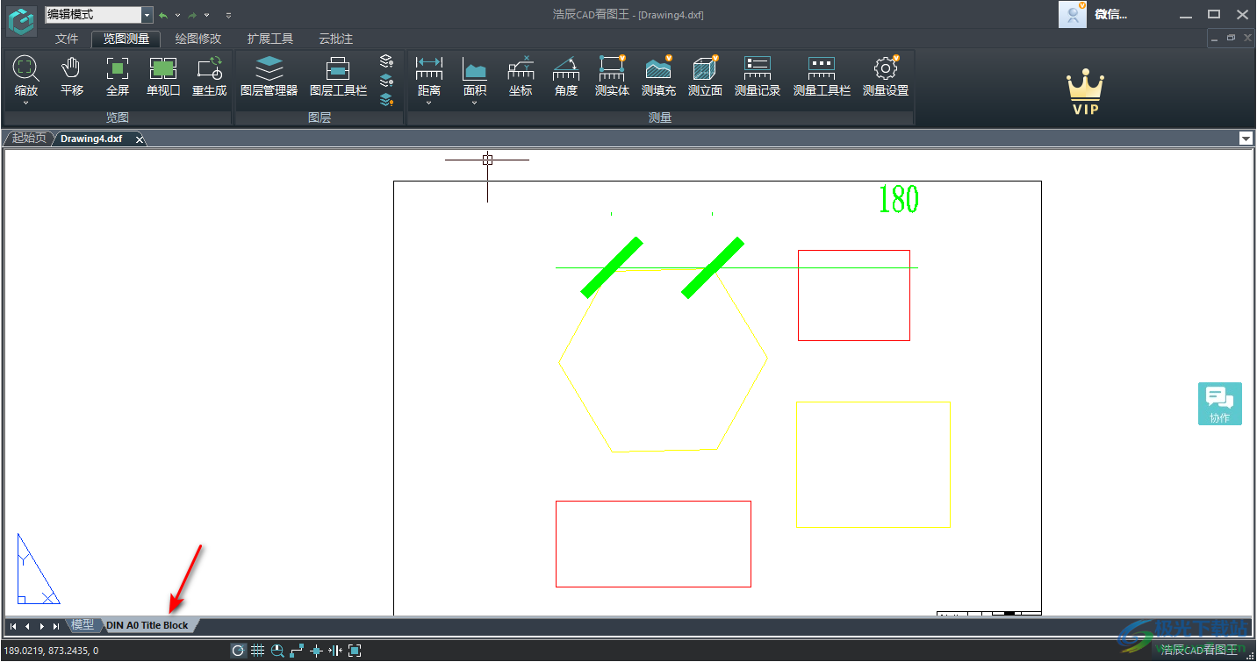Select the 坐标 coordinate tool
This screenshot has width=1257, height=662.
pyautogui.click(x=521, y=76)
